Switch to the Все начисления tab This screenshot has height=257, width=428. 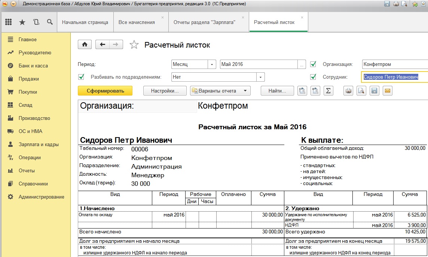137,22
